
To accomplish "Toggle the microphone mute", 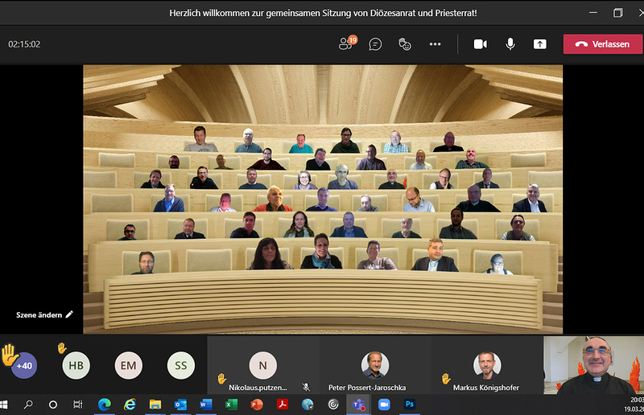I will pyautogui.click(x=510, y=44).
